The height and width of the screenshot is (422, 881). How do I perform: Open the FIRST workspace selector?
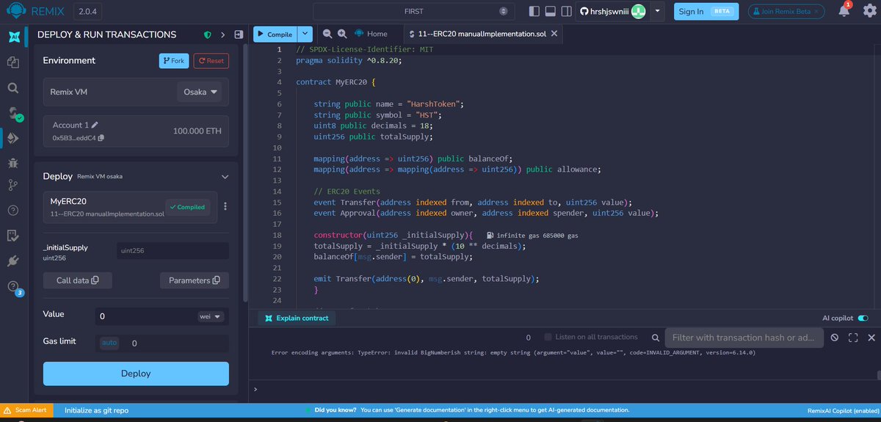(x=413, y=12)
